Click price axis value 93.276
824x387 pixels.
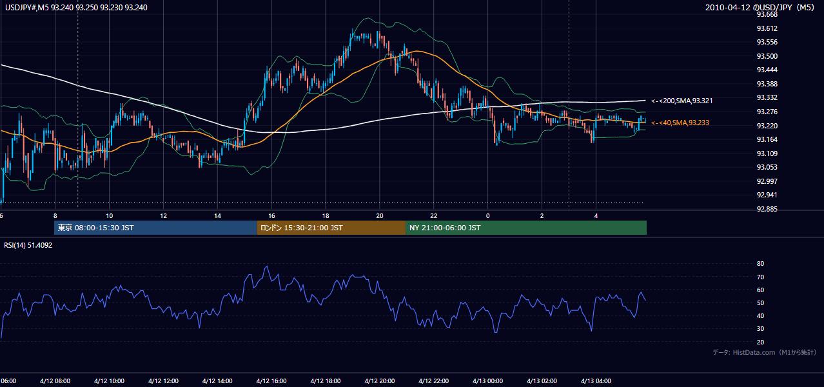coord(767,112)
